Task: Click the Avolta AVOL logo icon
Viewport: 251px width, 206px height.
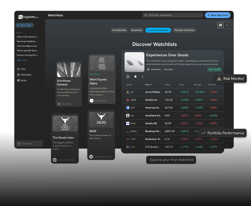Action: tap(128, 123)
